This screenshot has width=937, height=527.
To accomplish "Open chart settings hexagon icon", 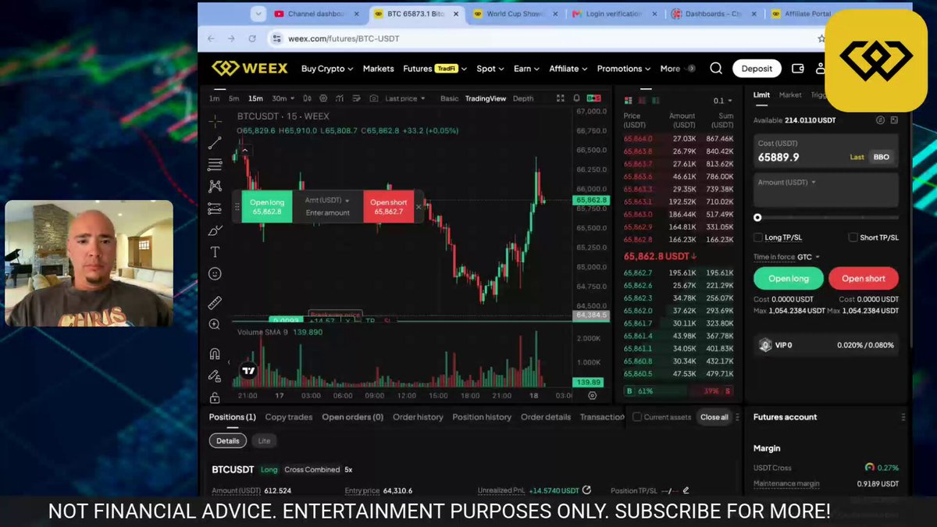I will [323, 98].
